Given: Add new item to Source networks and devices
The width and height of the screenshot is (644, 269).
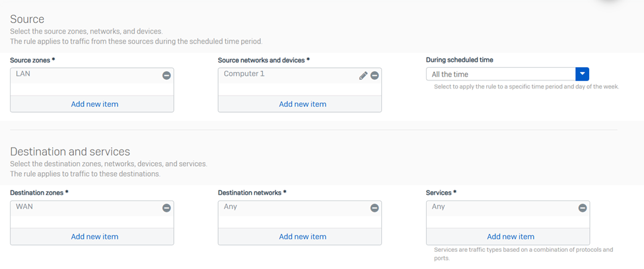Looking at the screenshot, I should (303, 104).
